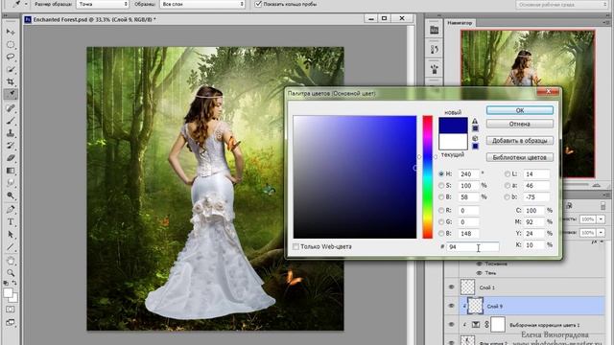Open the workspace switcher dropdown

point(561,4)
